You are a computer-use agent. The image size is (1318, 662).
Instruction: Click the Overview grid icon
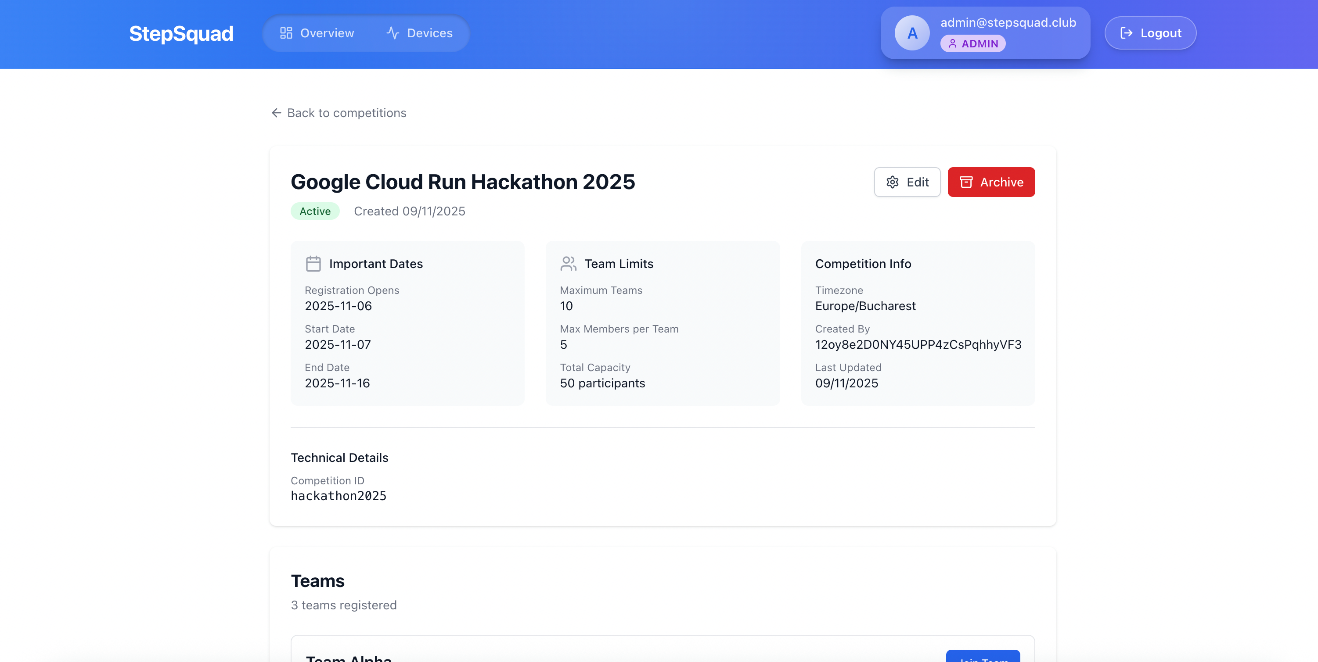pyautogui.click(x=286, y=33)
